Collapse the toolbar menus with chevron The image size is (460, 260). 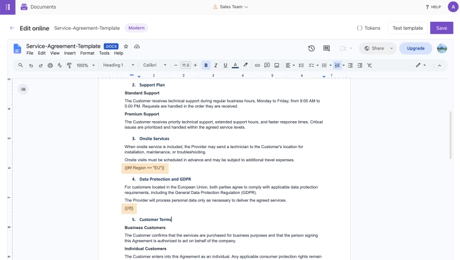[439, 65]
